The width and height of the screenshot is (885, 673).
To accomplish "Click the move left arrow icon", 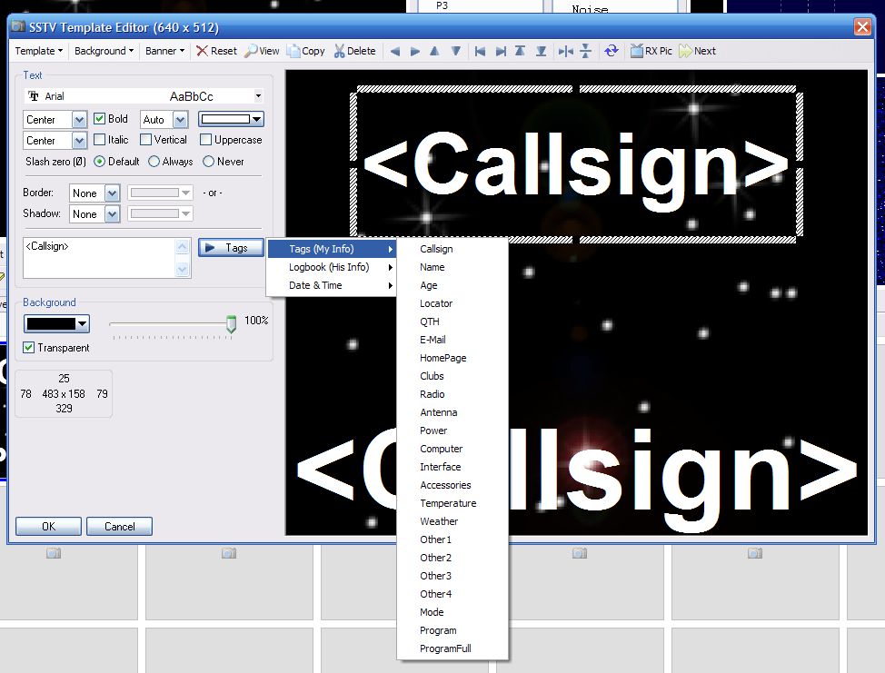I will (395, 52).
